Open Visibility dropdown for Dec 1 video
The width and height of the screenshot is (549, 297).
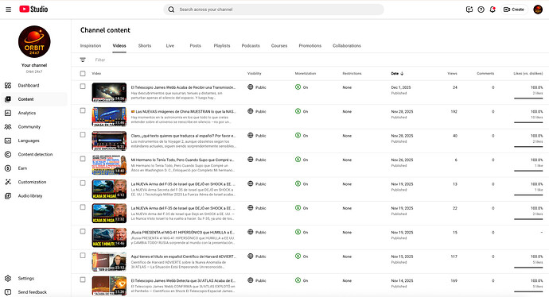coord(257,87)
